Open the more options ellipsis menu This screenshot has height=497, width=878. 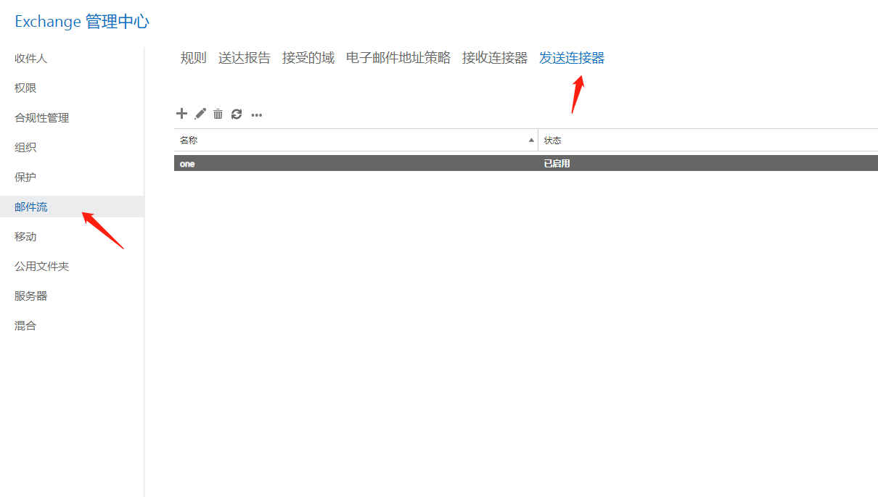(256, 114)
